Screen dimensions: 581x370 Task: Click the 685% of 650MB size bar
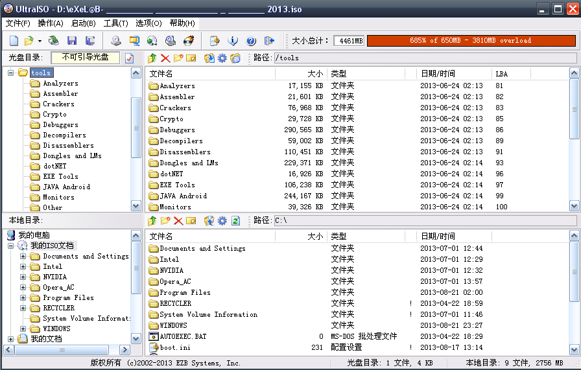[x=471, y=41]
